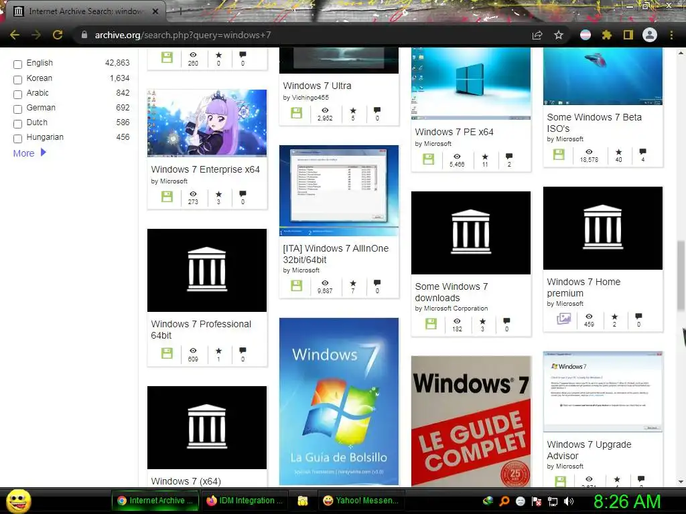The height and width of the screenshot is (514, 686).
Task: Click 'by Vichingo455' creator text
Action: click(305, 98)
